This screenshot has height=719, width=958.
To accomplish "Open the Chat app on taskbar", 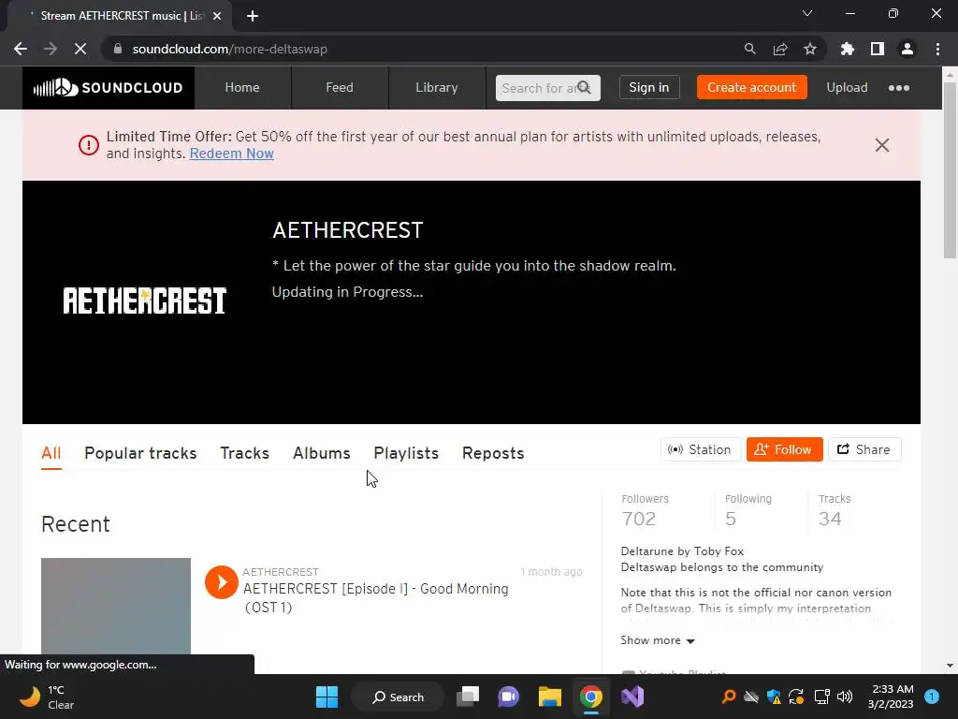I will [x=508, y=697].
